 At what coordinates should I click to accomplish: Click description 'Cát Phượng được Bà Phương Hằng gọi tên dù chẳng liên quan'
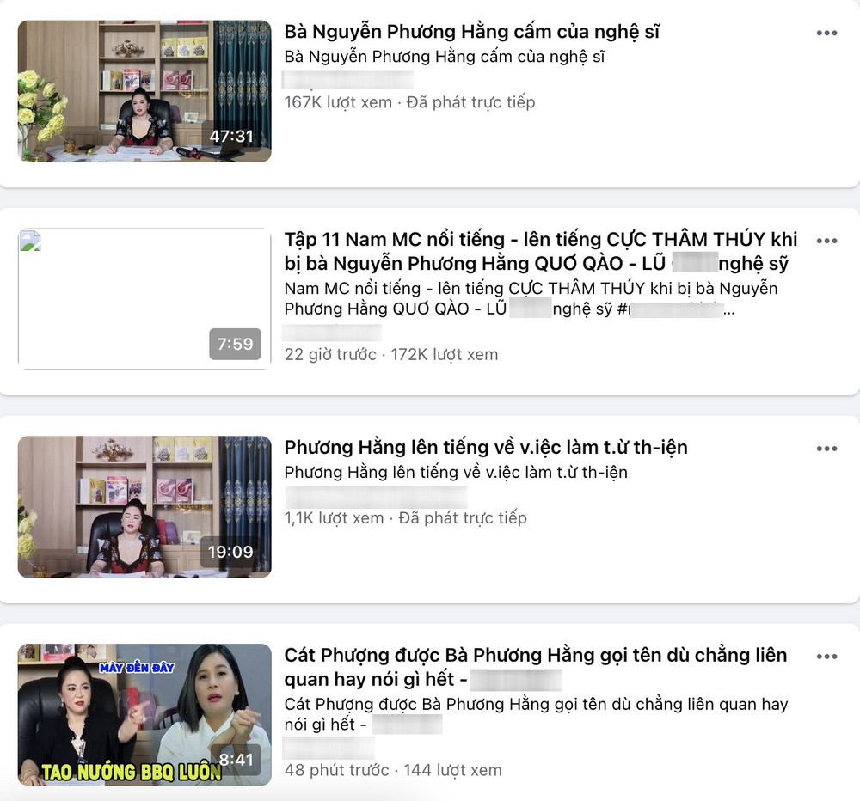click(x=536, y=714)
